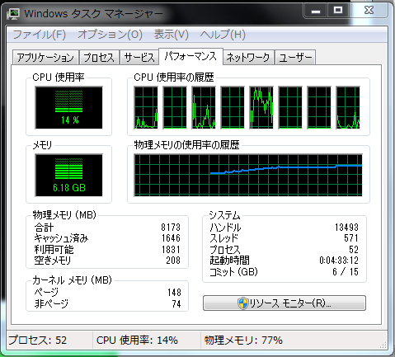Image resolution: width=395 pixels, height=357 pixels.
Task: Click the seventh CPU core history graph
Action: pyautogui.click(x=319, y=107)
